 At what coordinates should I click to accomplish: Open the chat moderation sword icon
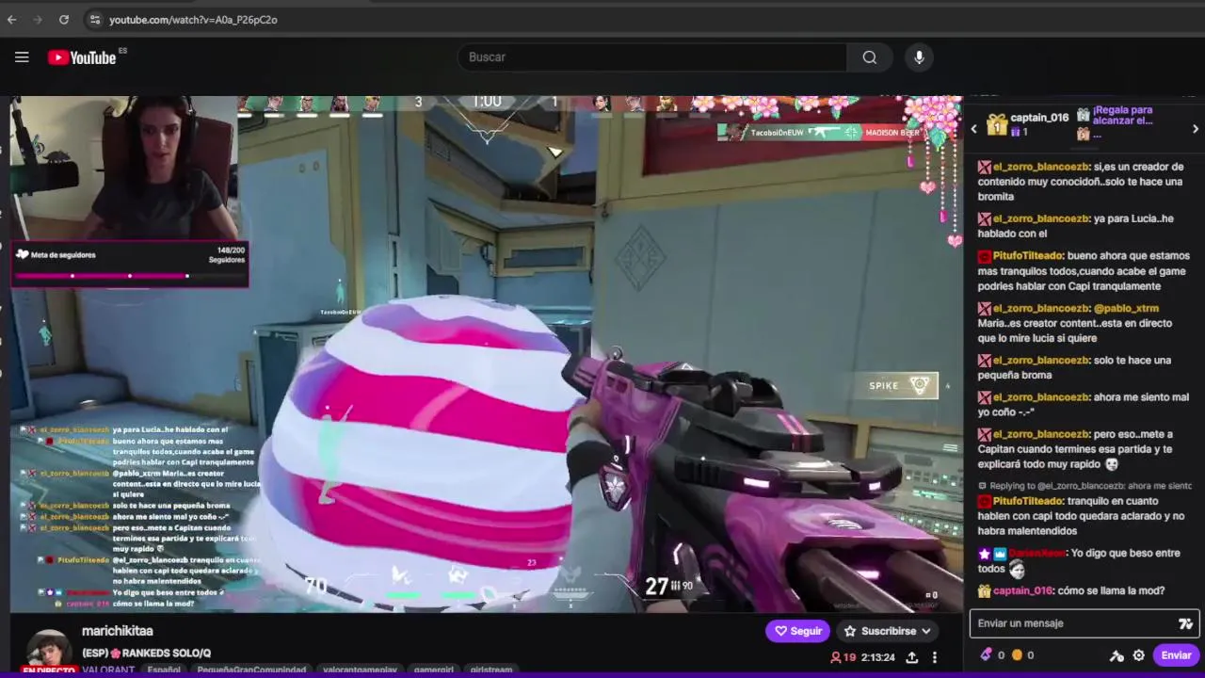[x=1117, y=655]
